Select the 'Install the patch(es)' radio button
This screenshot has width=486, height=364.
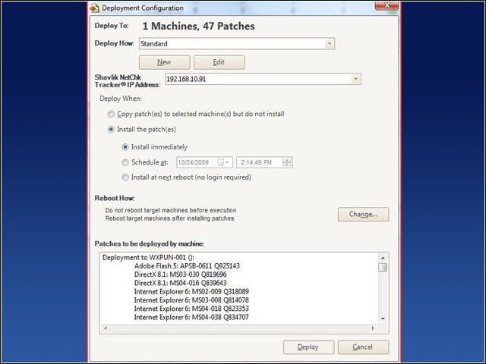pos(111,130)
